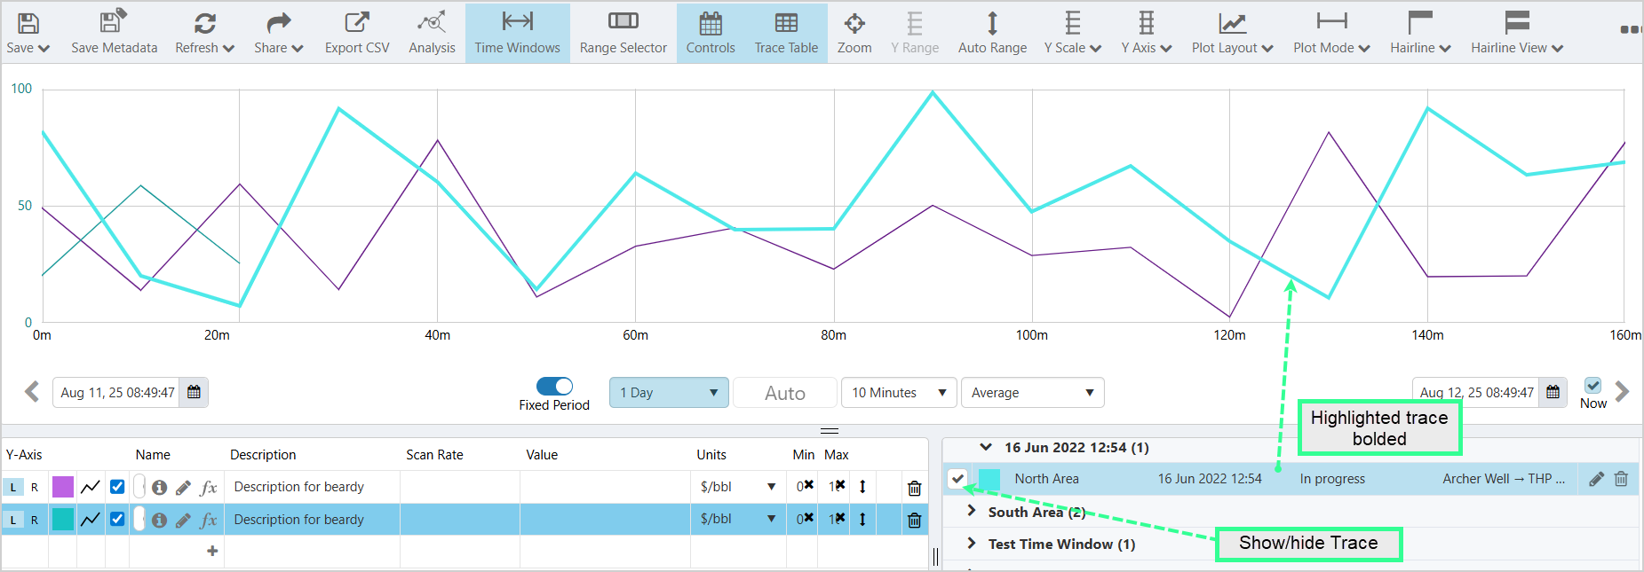Toggle the Time Windows panel
The height and width of the screenshot is (572, 1644).
click(x=517, y=33)
